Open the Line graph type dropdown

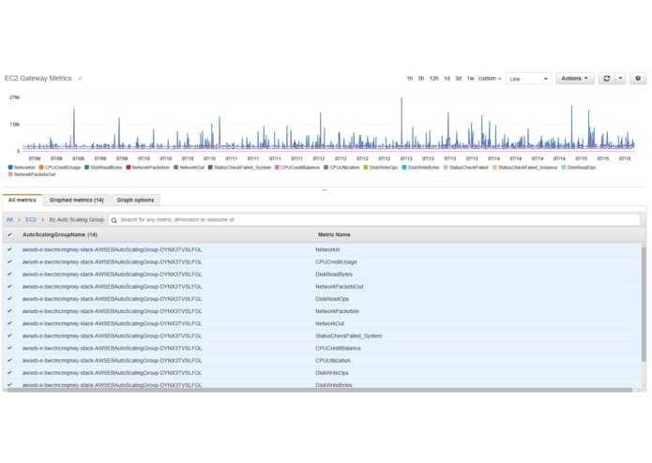528,79
